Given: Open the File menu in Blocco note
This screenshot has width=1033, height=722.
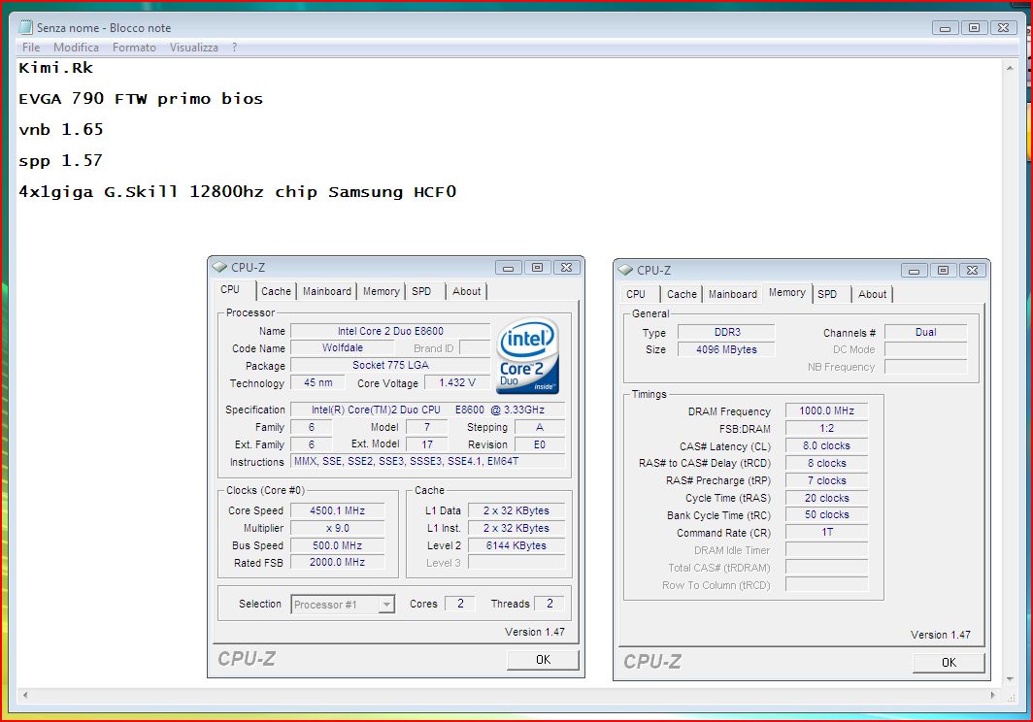Looking at the screenshot, I should 31,48.
